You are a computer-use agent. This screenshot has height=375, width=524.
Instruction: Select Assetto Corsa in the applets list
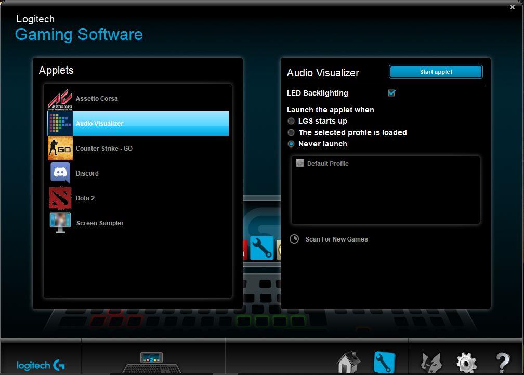click(138, 99)
